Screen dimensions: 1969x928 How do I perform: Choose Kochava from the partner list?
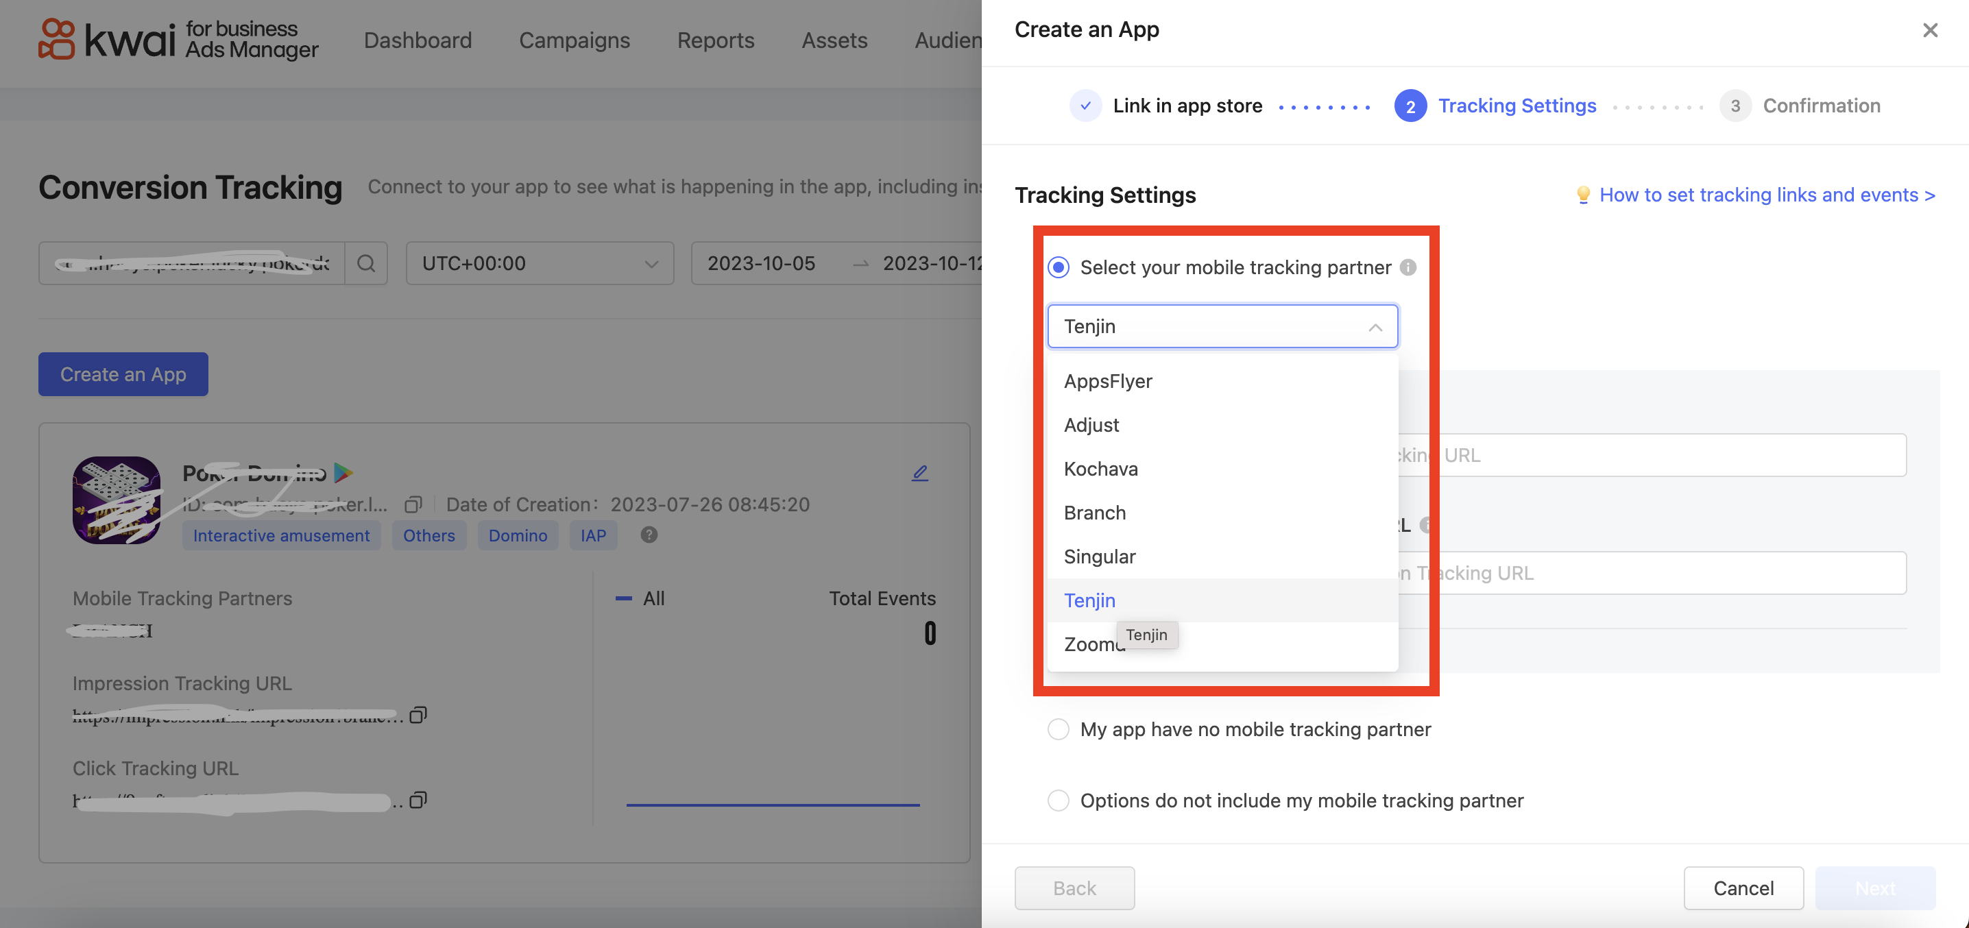pos(1222,469)
